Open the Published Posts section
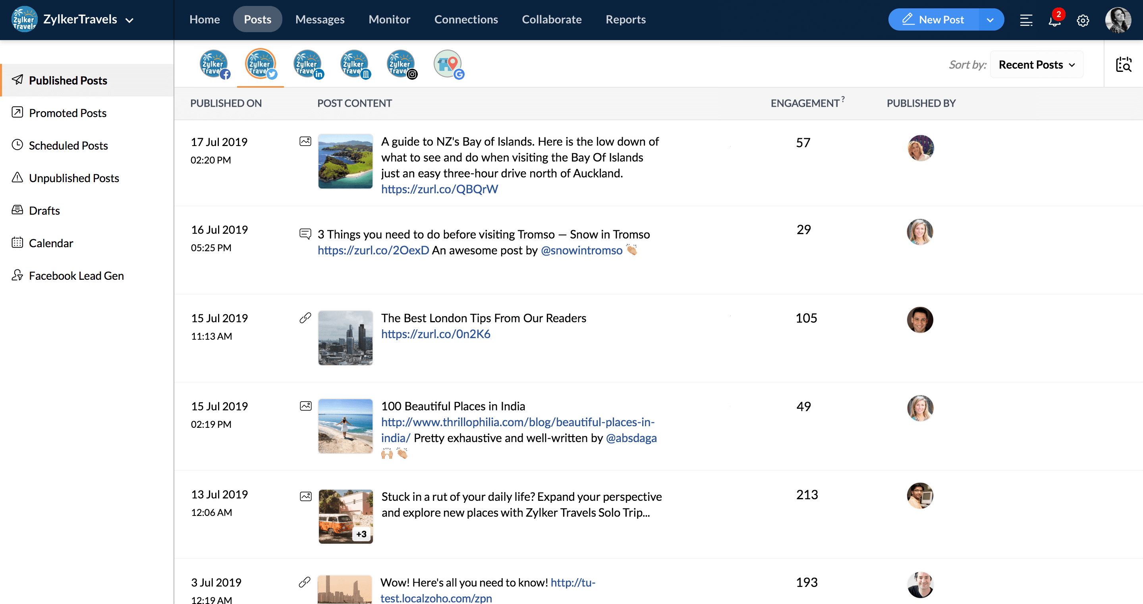The height and width of the screenshot is (604, 1143). (x=67, y=79)
